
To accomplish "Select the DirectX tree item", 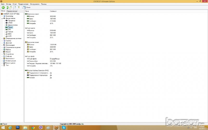I will click(x=9, y=51).
